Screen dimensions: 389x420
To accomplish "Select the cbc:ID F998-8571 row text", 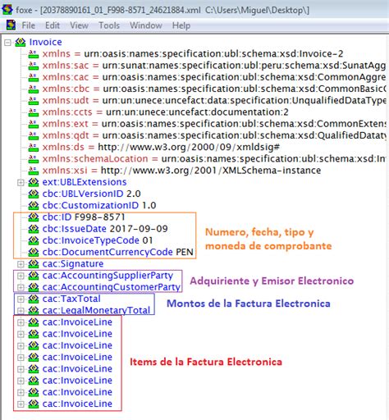I will point(84,217).
